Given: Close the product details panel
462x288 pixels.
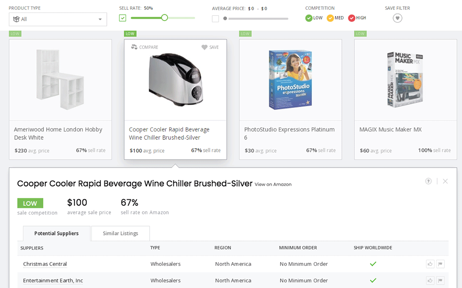Looking at the screenshot, I should [x=445, y=181].
